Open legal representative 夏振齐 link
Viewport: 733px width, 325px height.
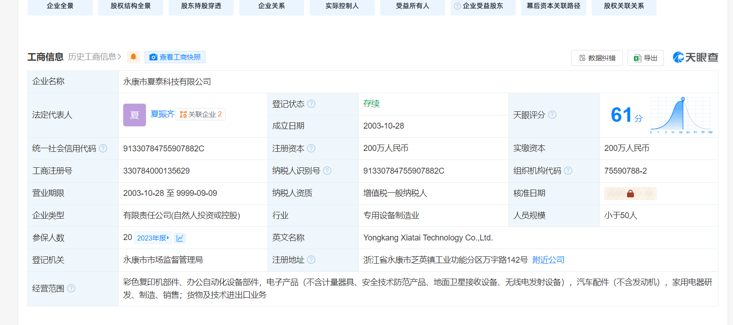162,114
